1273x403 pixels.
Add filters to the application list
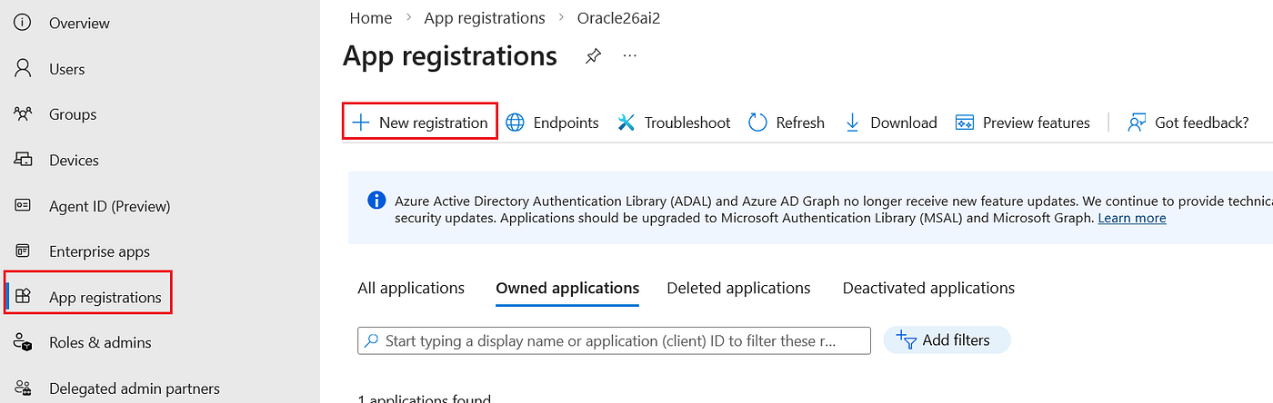point(947,339)
